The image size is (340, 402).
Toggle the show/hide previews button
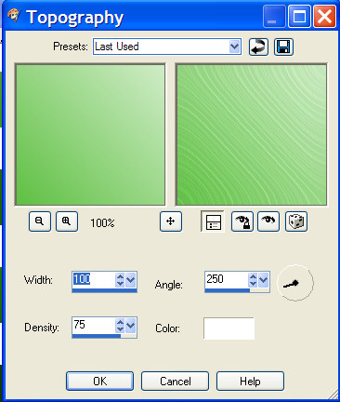tap(213, 221)
